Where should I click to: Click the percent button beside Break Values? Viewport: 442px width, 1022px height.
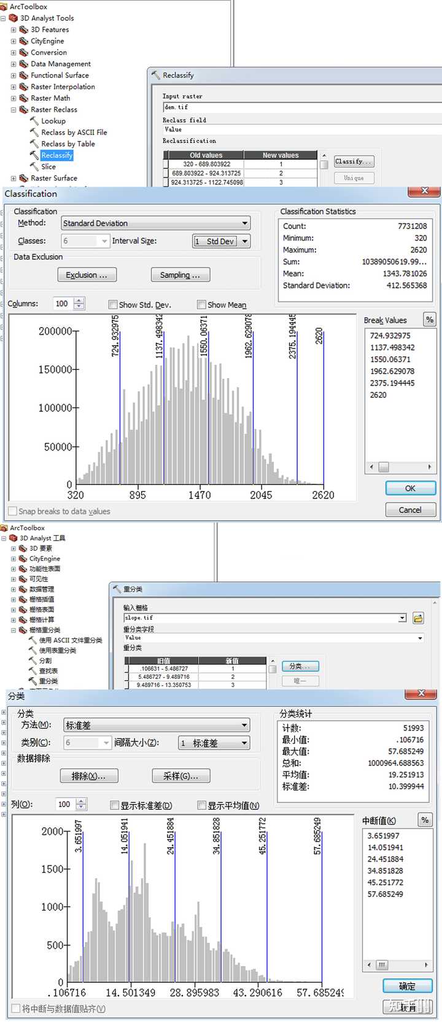(430, 319)
